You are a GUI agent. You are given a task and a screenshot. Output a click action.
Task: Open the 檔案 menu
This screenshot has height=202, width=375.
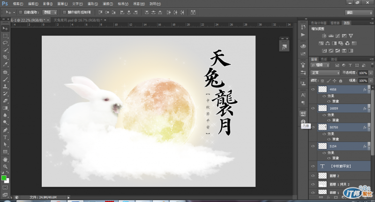coord(18,4)
